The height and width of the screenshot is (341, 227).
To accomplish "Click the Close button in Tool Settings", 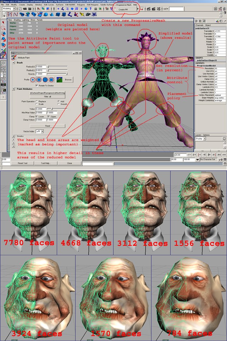I will pyautogui.click(x=70, y=163).
